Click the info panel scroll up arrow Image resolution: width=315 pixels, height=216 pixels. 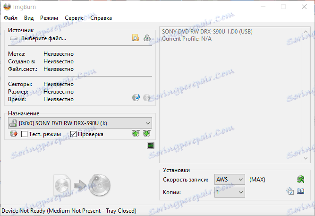pyautogui.click(x=306, y=32)
